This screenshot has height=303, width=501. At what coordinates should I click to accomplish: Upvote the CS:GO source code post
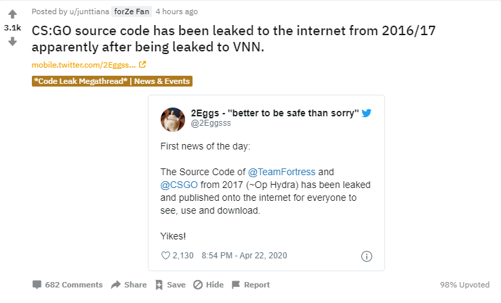[12, 14]
